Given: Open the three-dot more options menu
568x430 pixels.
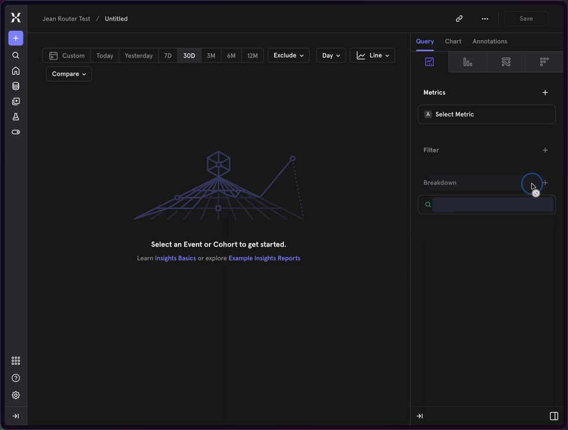Looking at the screenshot, I should [485, 19].
